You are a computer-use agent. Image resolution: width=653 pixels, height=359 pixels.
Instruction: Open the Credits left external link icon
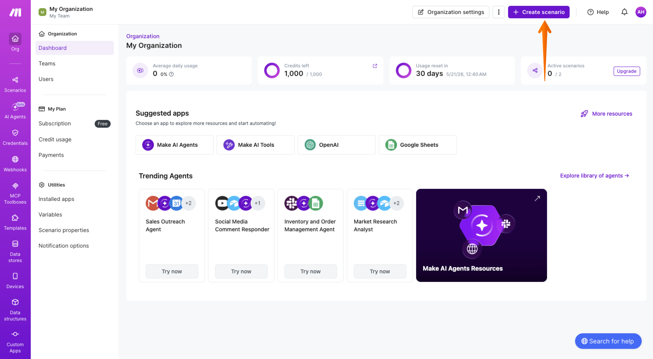point(375,66)
